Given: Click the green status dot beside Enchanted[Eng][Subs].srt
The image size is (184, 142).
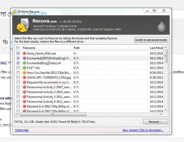Looking at the screenshot, I should pos(24,63).
